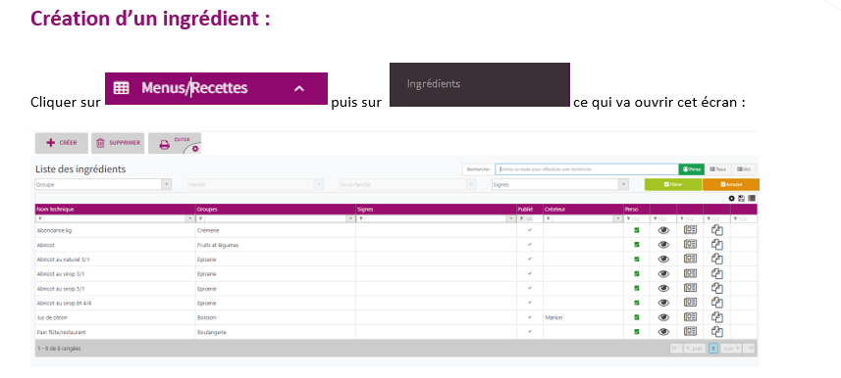
Task: Duplicate Abricot au sirop bt 4/4 ingredient
Action: [717, 303]
